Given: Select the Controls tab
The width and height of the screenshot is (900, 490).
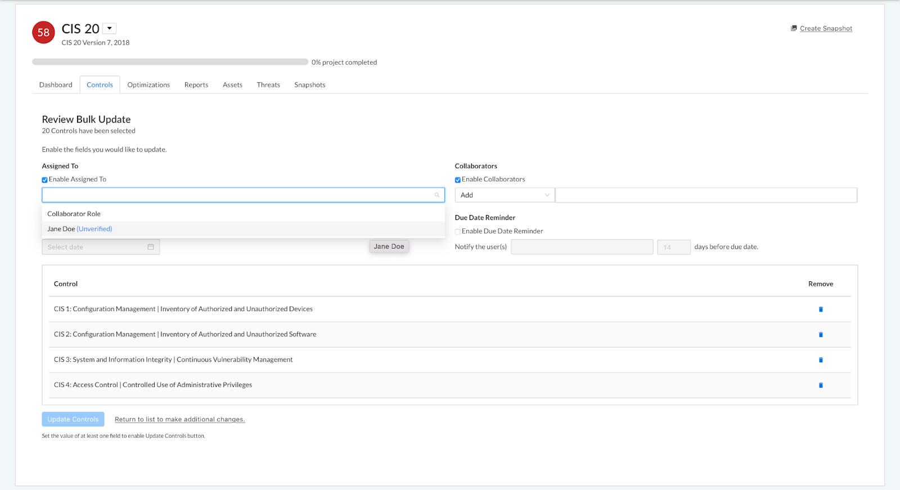Looking at the screenshot, I should (x=100, y=85).
